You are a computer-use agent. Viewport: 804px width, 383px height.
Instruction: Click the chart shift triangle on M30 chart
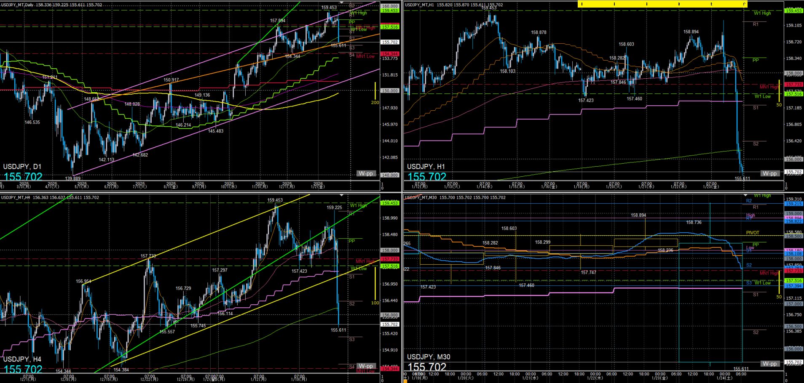[x=745, y=196]
